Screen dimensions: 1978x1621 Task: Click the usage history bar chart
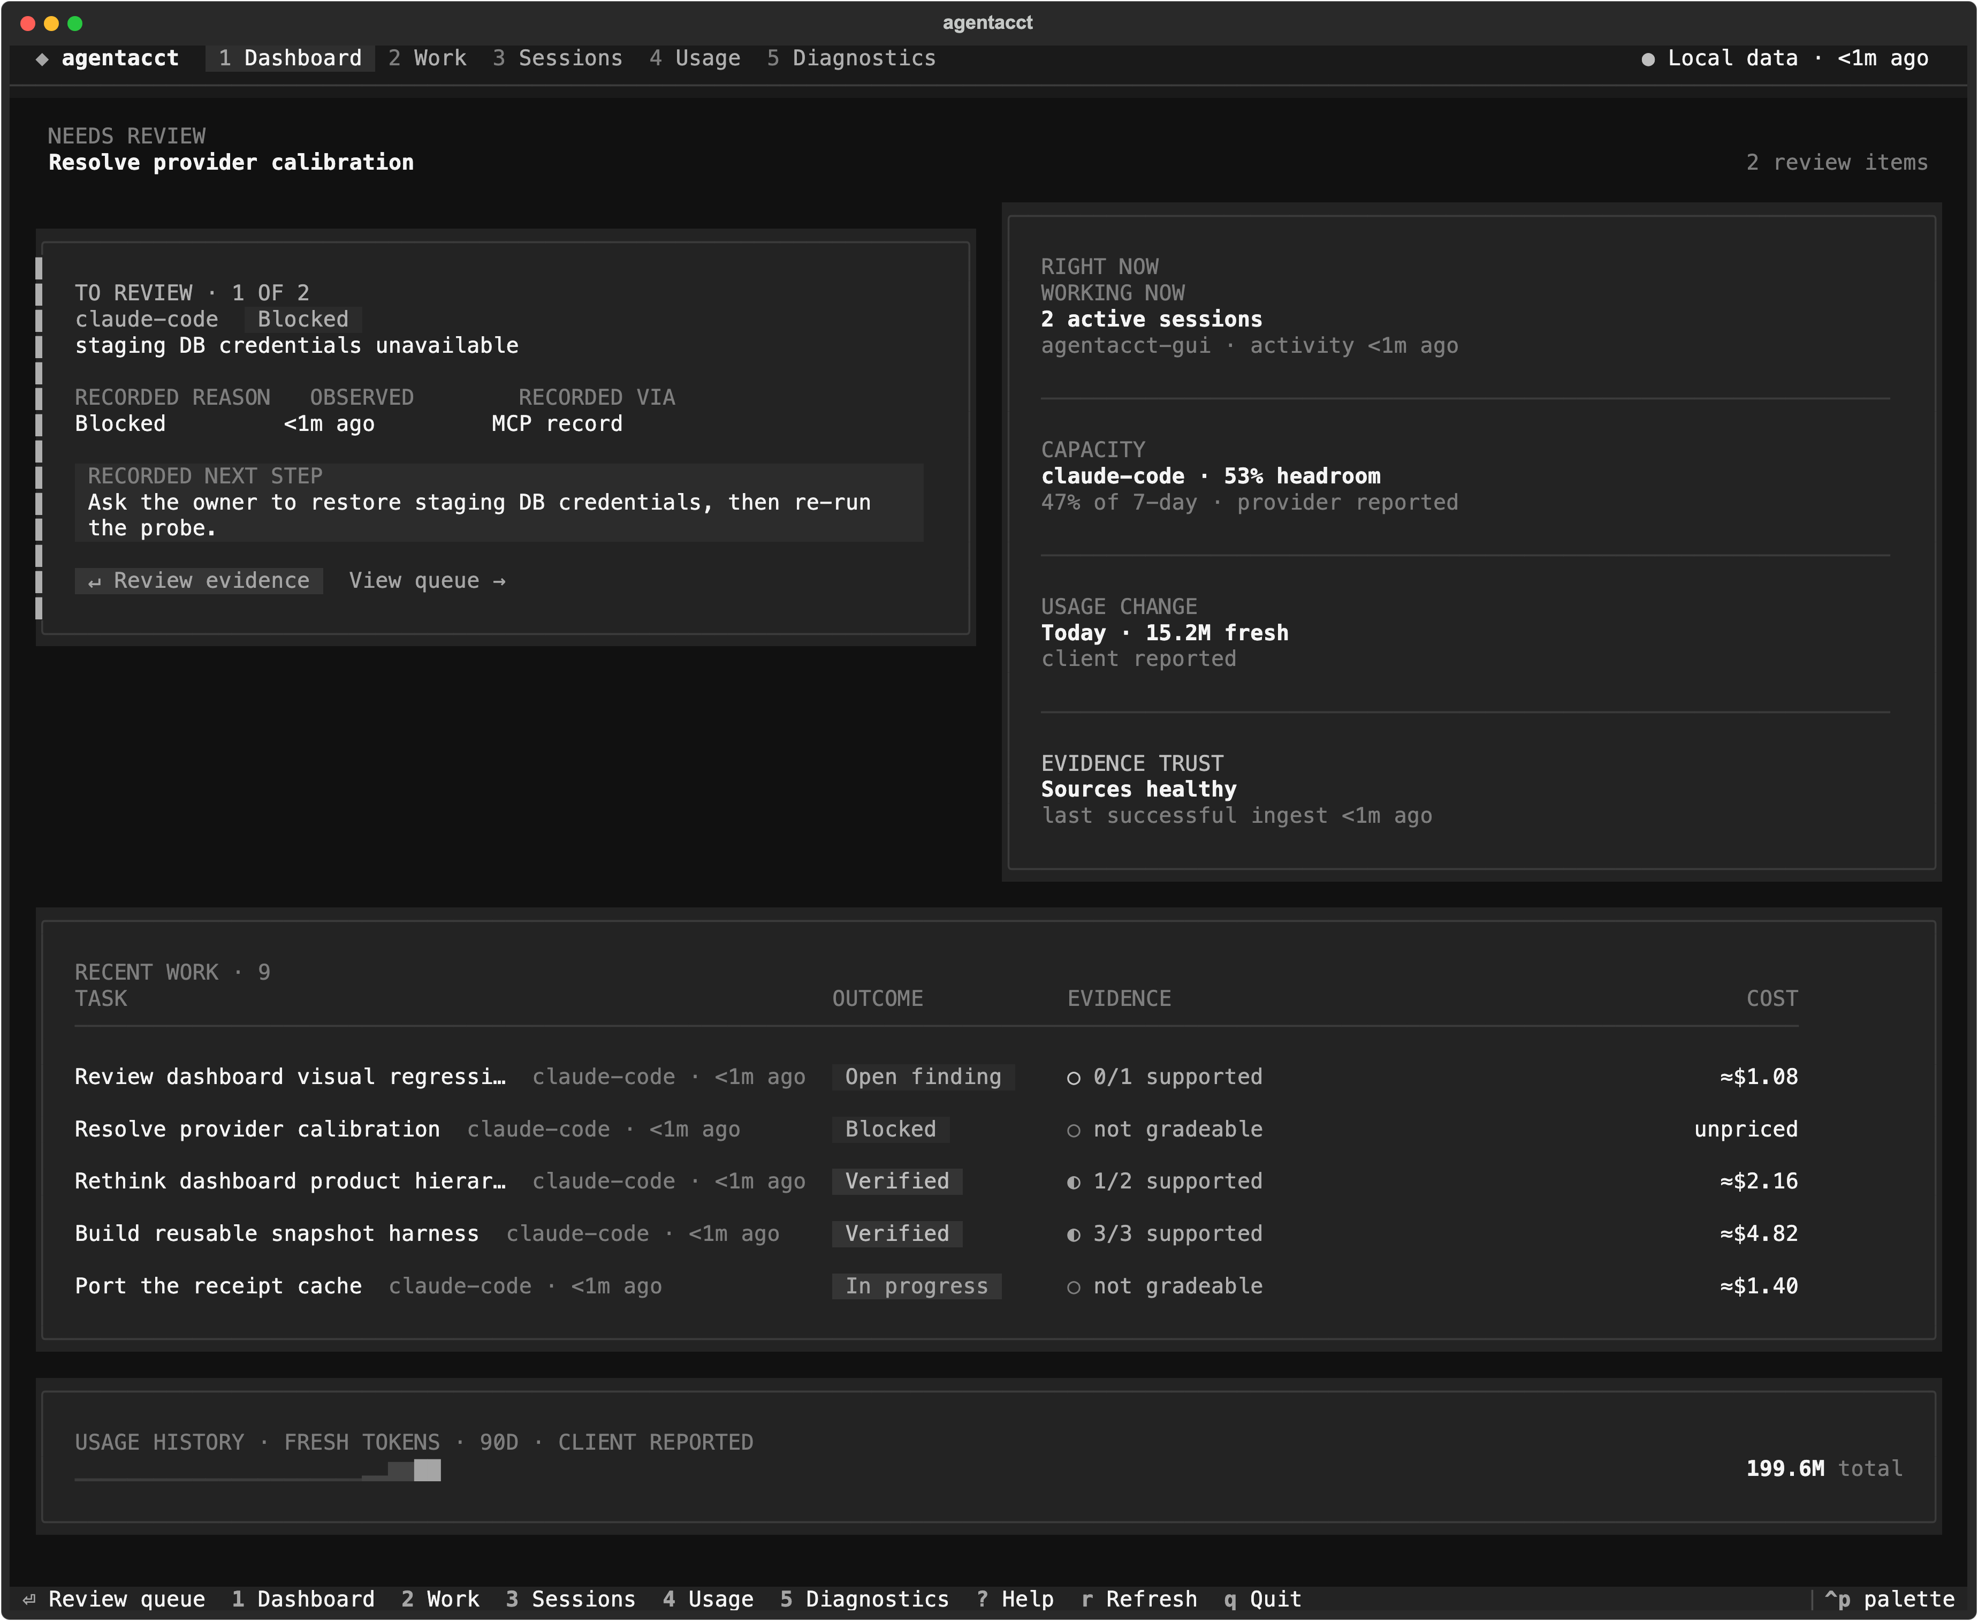pos(257,1471)
